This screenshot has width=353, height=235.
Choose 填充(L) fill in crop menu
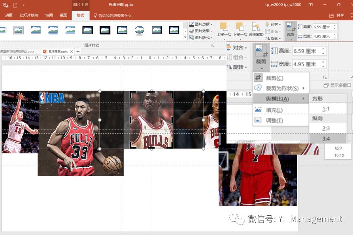281,110
